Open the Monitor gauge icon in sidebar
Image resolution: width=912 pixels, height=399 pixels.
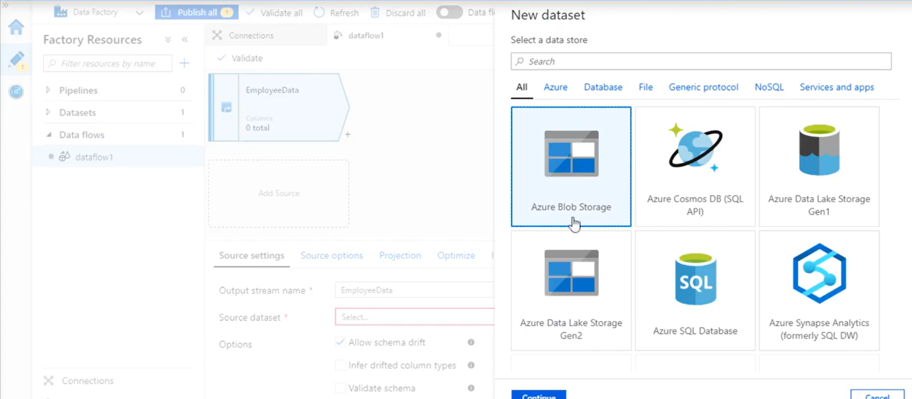pyautogui.click(x=16, y=91)
